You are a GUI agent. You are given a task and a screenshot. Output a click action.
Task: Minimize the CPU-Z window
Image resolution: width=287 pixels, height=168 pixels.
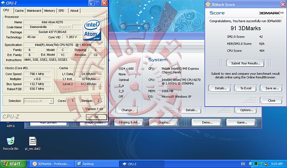coord(91,3)
